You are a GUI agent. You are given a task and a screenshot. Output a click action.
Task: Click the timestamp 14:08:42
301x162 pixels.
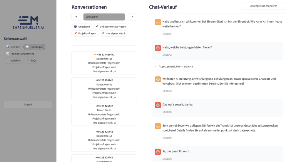click(167, 55)
